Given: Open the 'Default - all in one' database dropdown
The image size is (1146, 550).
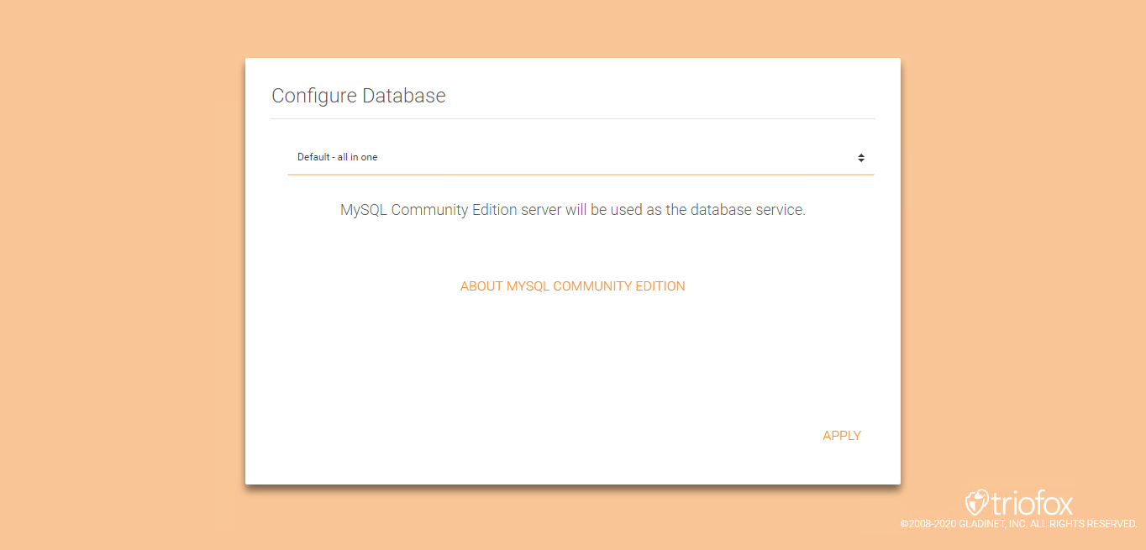Looking at the screenshot, I should (581, 157).
